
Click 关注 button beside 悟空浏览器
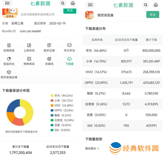point(153,14)
